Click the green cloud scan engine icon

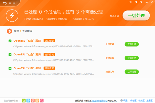24,101
